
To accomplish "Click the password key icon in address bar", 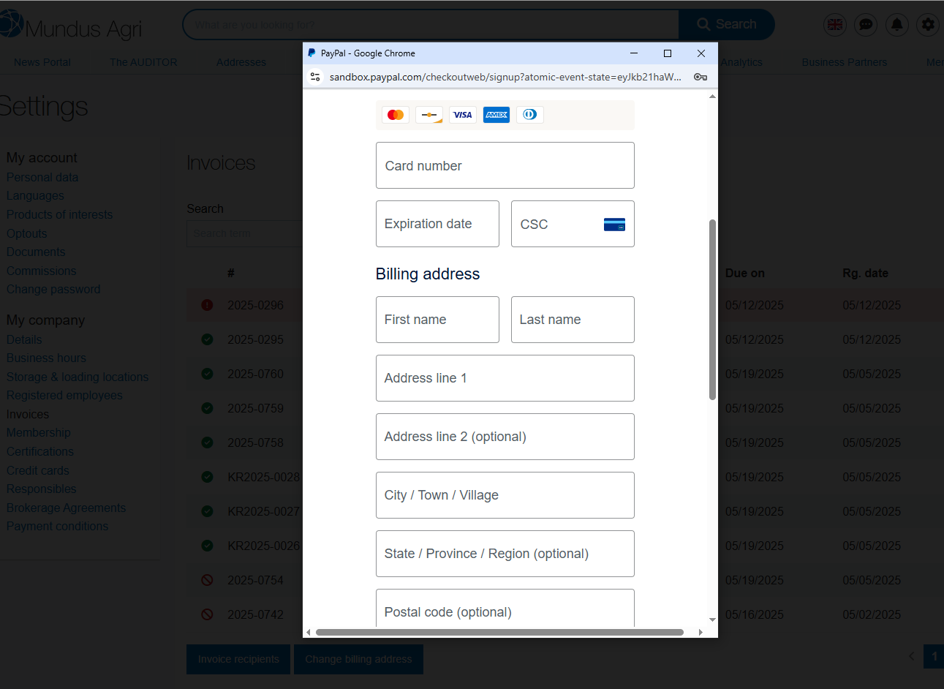I will (701, 77).
